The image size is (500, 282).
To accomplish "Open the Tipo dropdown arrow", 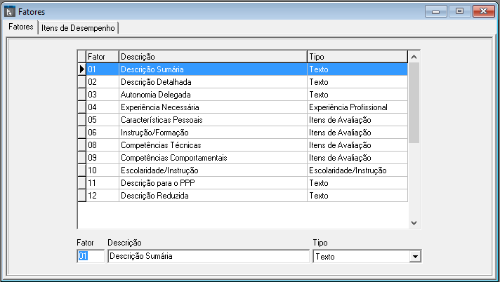I will [x=415, y=256].
